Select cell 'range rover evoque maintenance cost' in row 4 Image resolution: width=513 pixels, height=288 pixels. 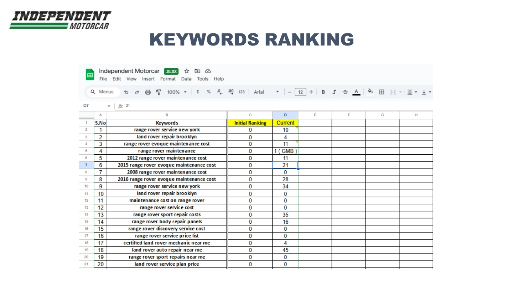pos(167,144)
